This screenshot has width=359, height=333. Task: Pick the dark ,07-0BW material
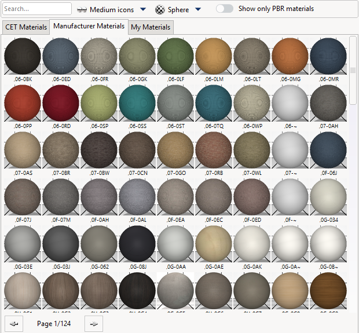pyautogui.click(x=99, y=150)
